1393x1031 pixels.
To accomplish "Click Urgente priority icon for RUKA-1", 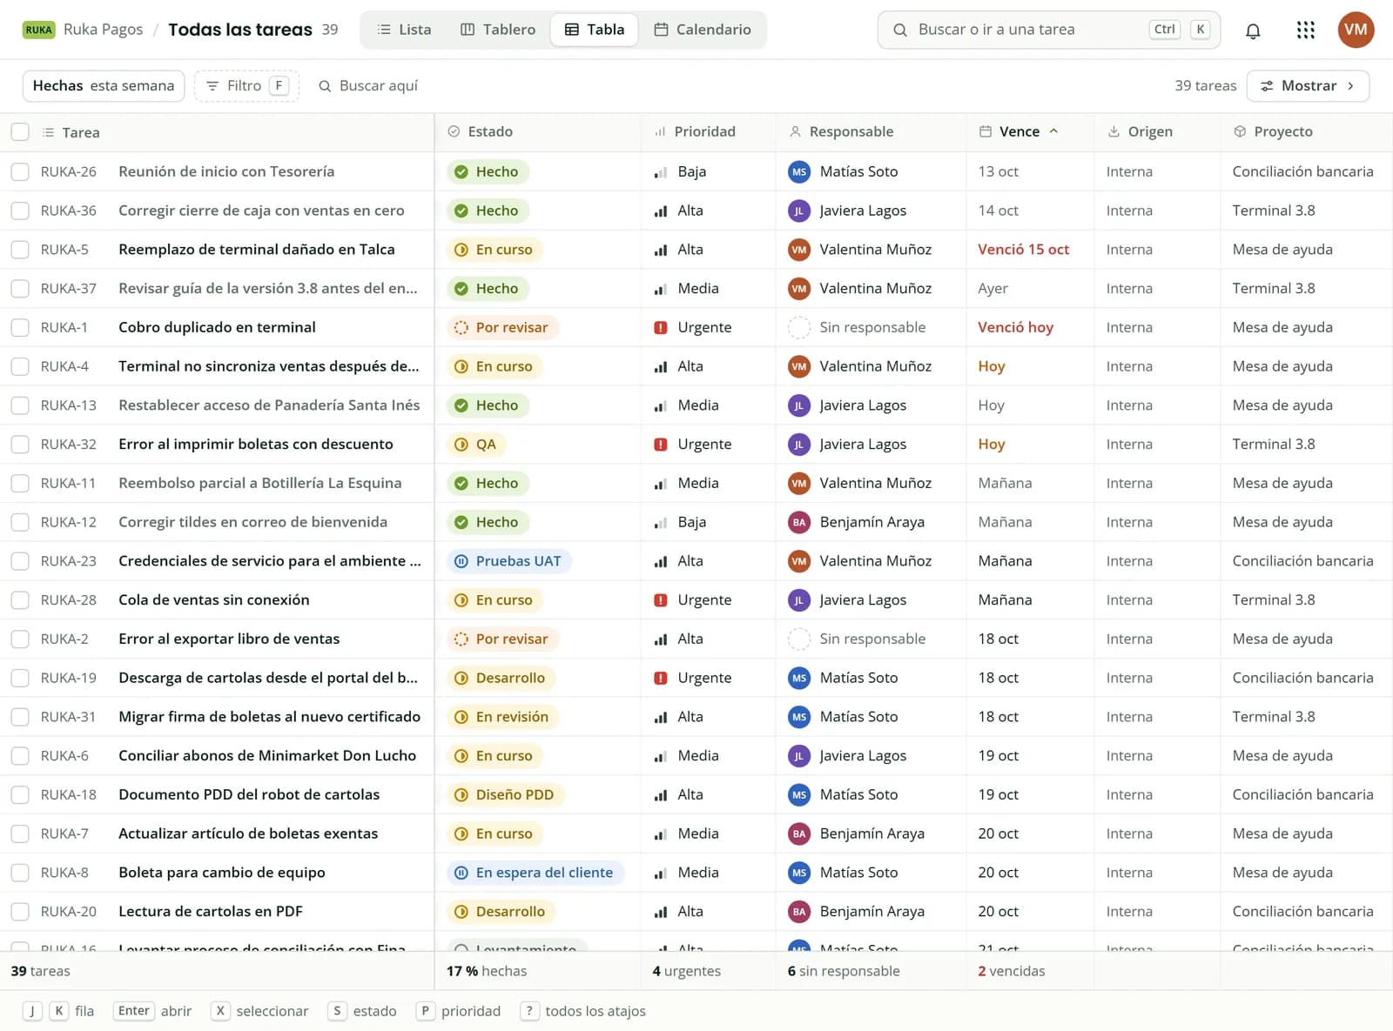I will 661,328.
